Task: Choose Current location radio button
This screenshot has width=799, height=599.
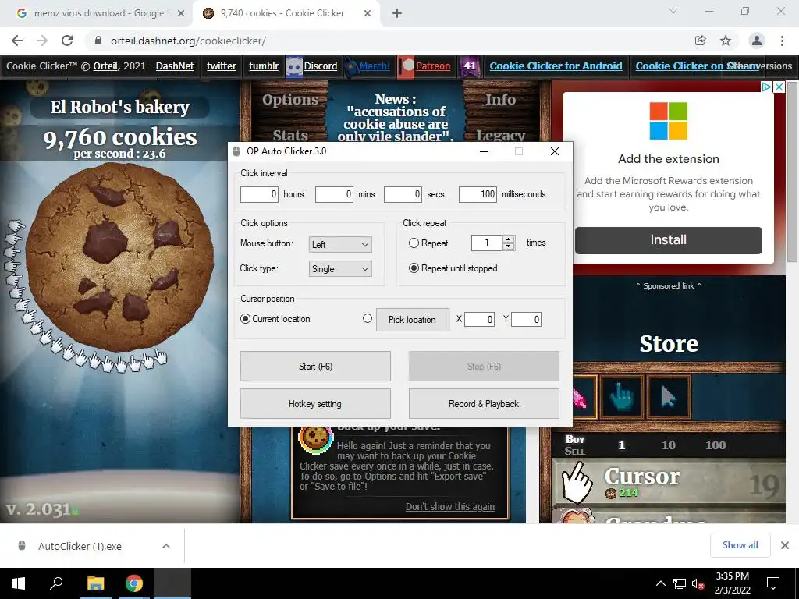Action: [x=245, y=319]
